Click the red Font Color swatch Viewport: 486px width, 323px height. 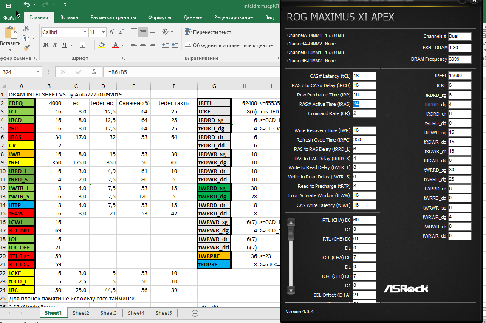116,45
